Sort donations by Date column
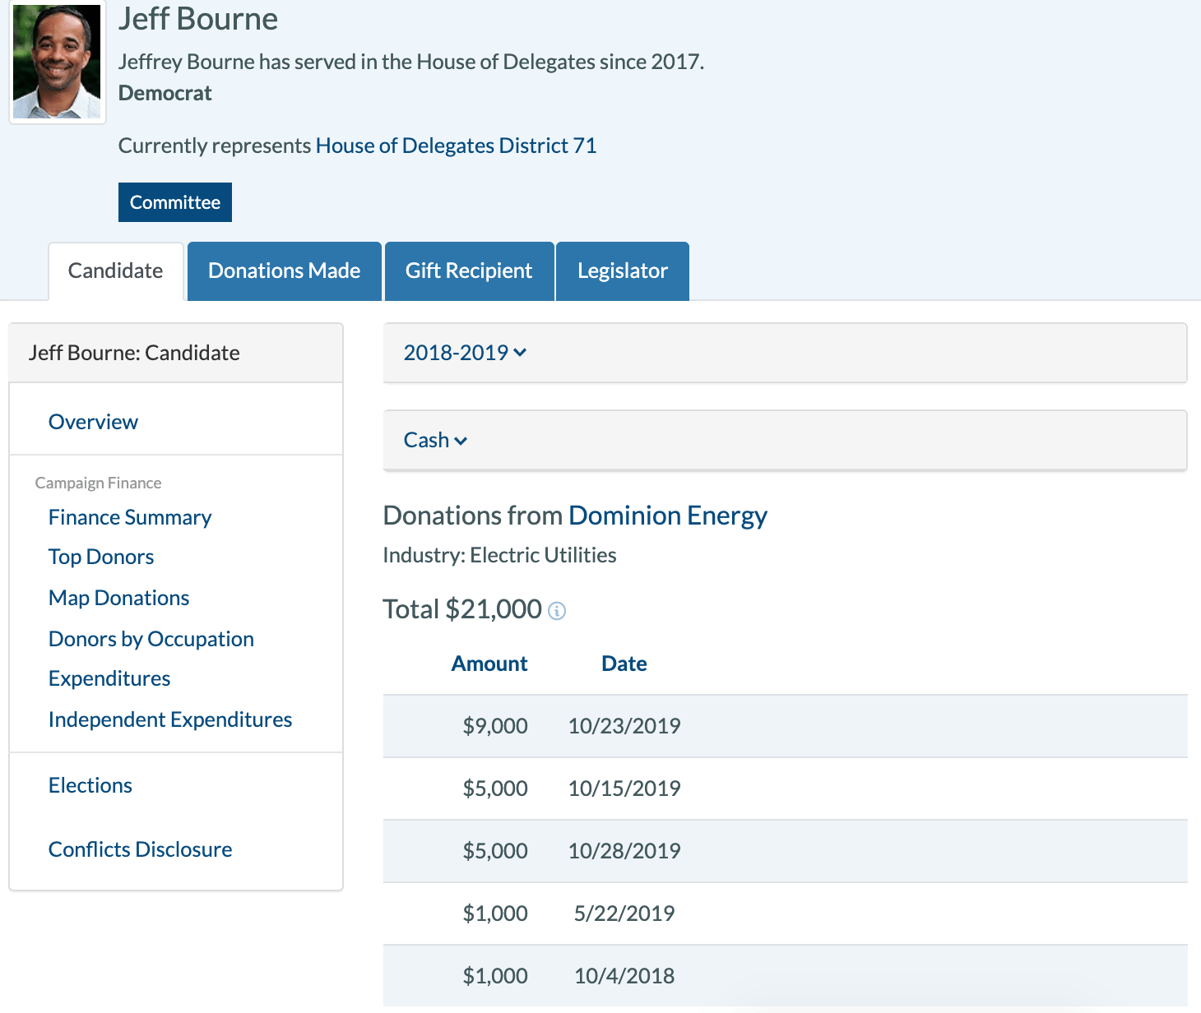The image size is (1201, 1013). (624, 664)
